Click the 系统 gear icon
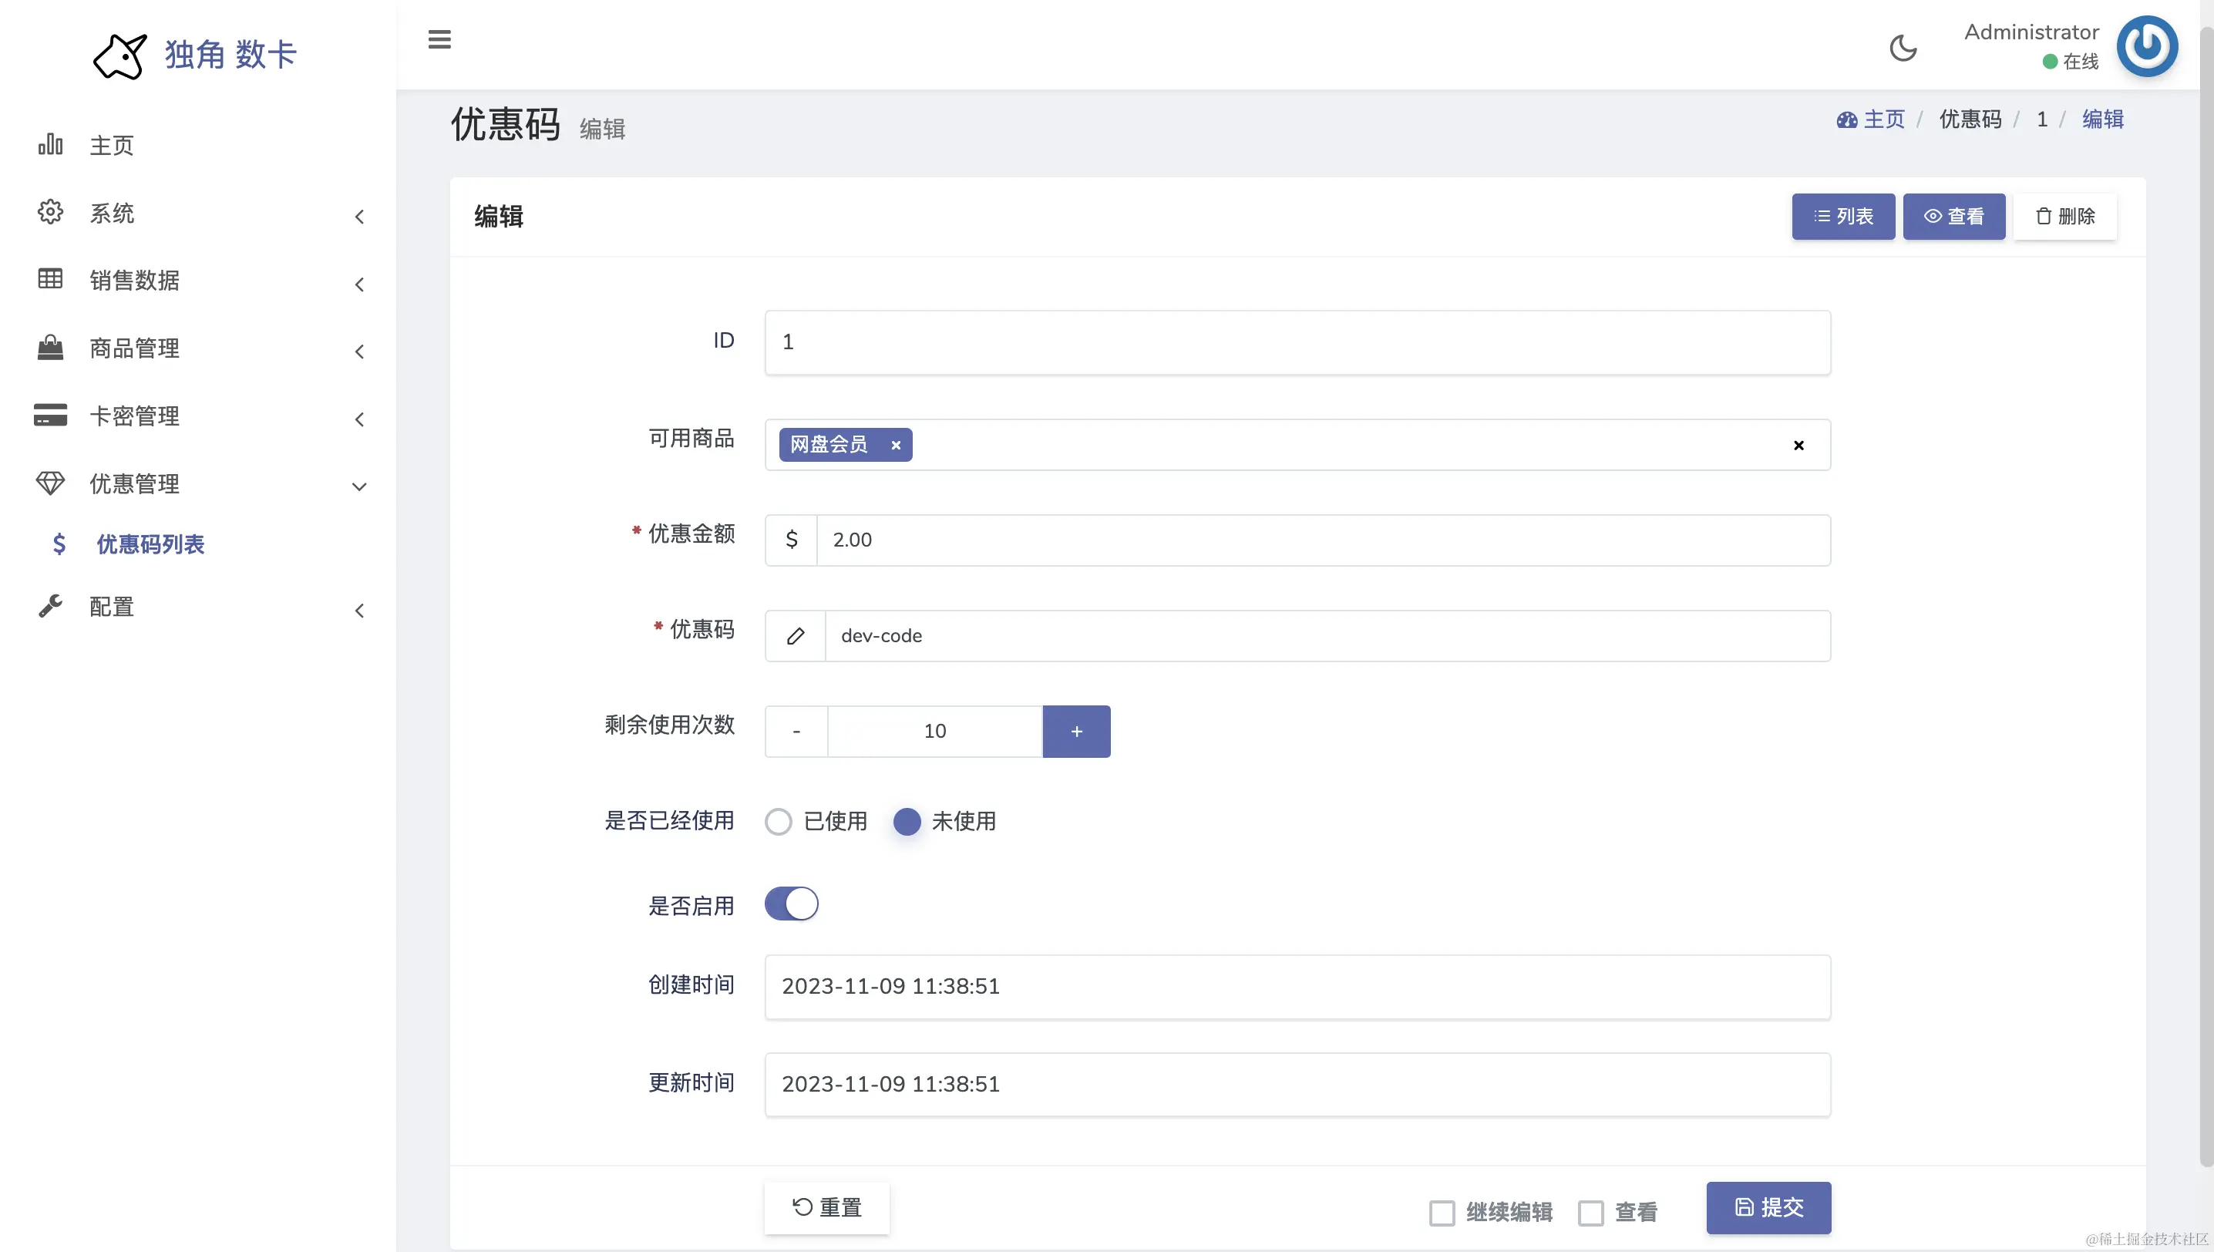The height and width of the screenshot is (1252, 2214). (x=51, y=211)
